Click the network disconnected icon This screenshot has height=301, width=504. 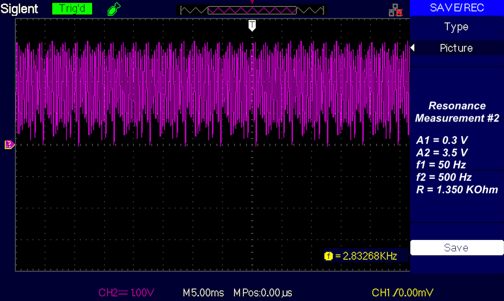pos(395,11)
